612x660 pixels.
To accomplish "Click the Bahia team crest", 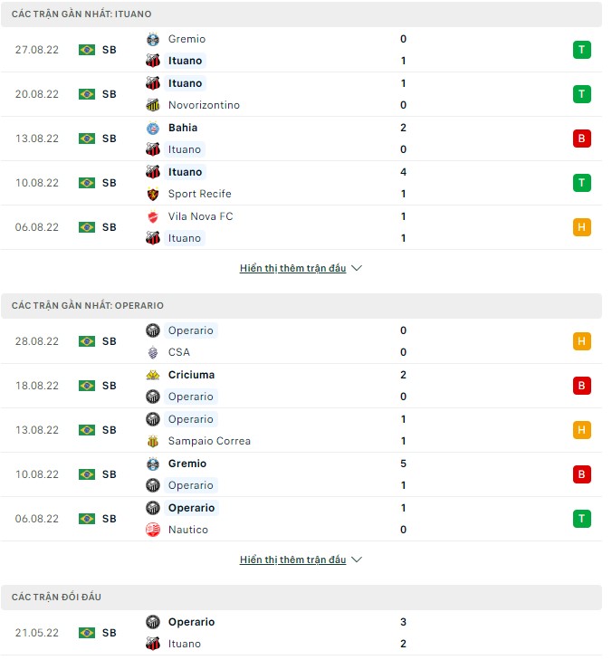I will pyautogui.click(x=152, y=128).
